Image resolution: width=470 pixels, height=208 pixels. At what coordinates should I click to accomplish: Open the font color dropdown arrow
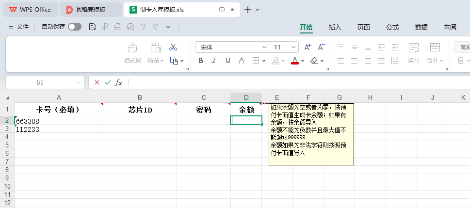pos(303,61)
